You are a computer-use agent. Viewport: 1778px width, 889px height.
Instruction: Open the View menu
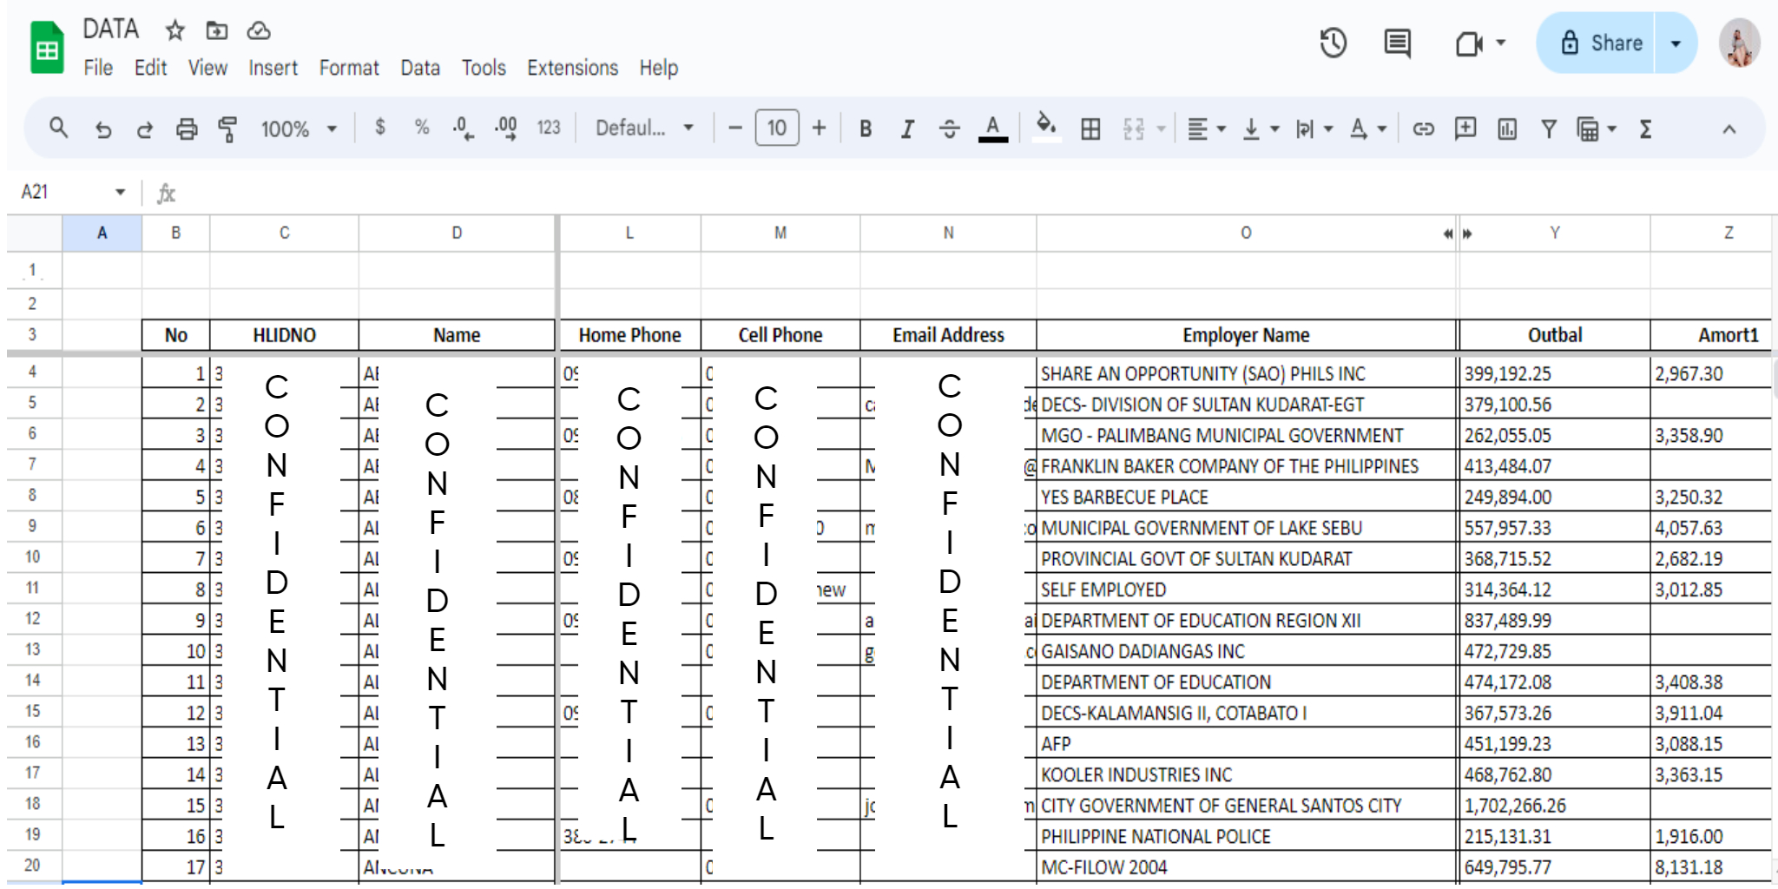[x=207, y=68]
